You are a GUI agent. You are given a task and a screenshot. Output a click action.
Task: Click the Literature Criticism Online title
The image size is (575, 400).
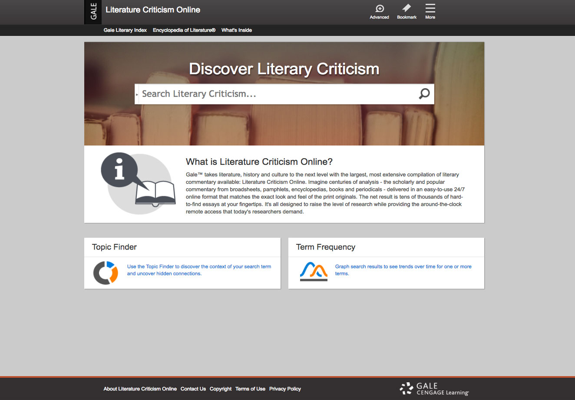[x=153, y=10]
